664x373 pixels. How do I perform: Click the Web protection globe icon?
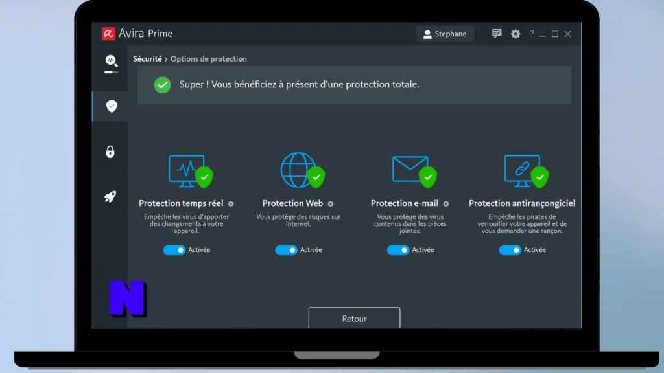[x=302, y=170]
